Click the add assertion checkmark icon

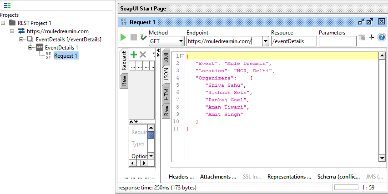(x=143, y=37)
